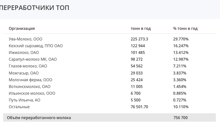Click Объём переработанного молока total label
Screen dimensions: 220x130
pos(39,118)
